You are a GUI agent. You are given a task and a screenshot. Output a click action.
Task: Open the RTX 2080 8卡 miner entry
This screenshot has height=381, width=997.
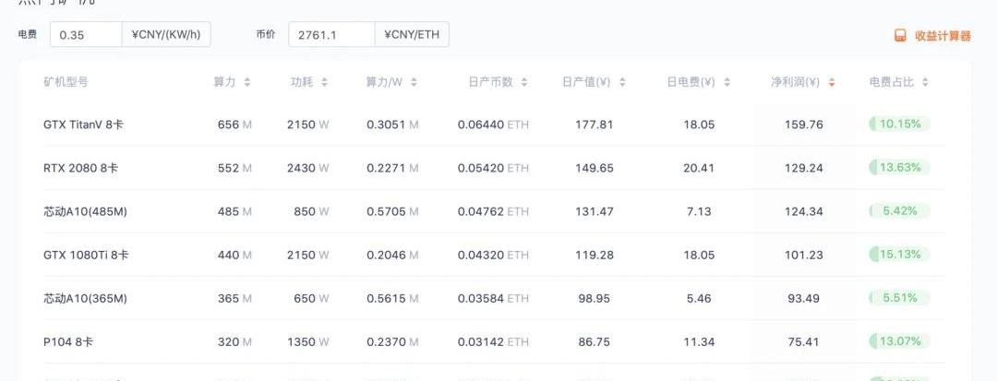point(80,168)
